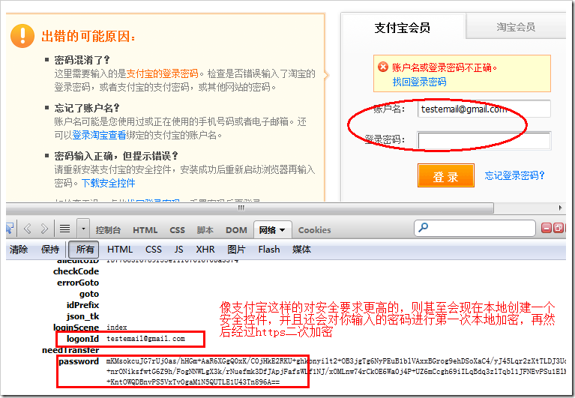The height and width of the screenshot is (398, 575).
Task: Open the Cookies panel tab
Action: [314, 230]
